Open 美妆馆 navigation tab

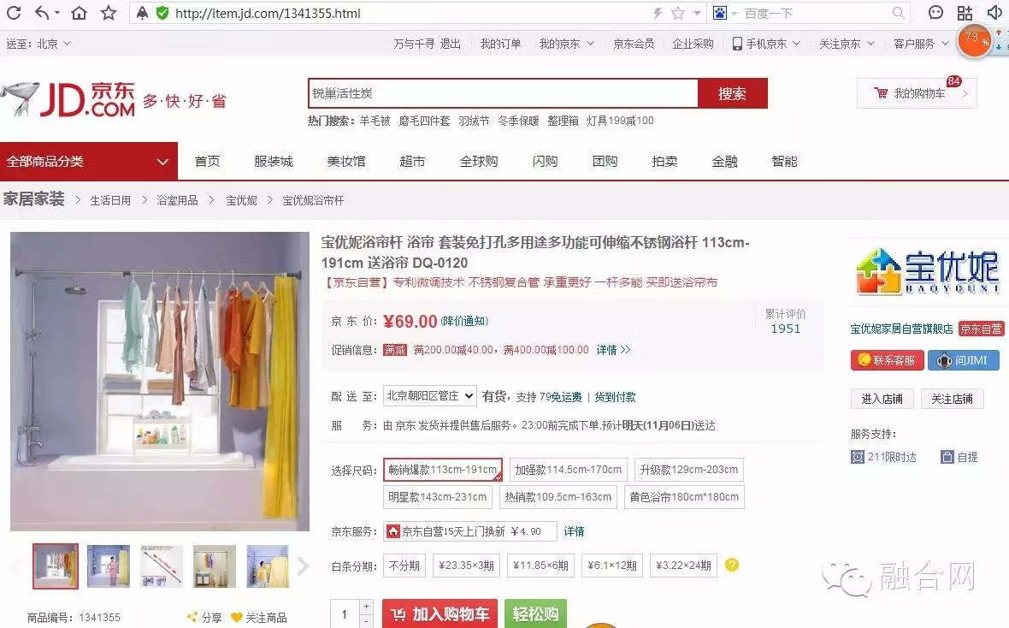[346, 161]
